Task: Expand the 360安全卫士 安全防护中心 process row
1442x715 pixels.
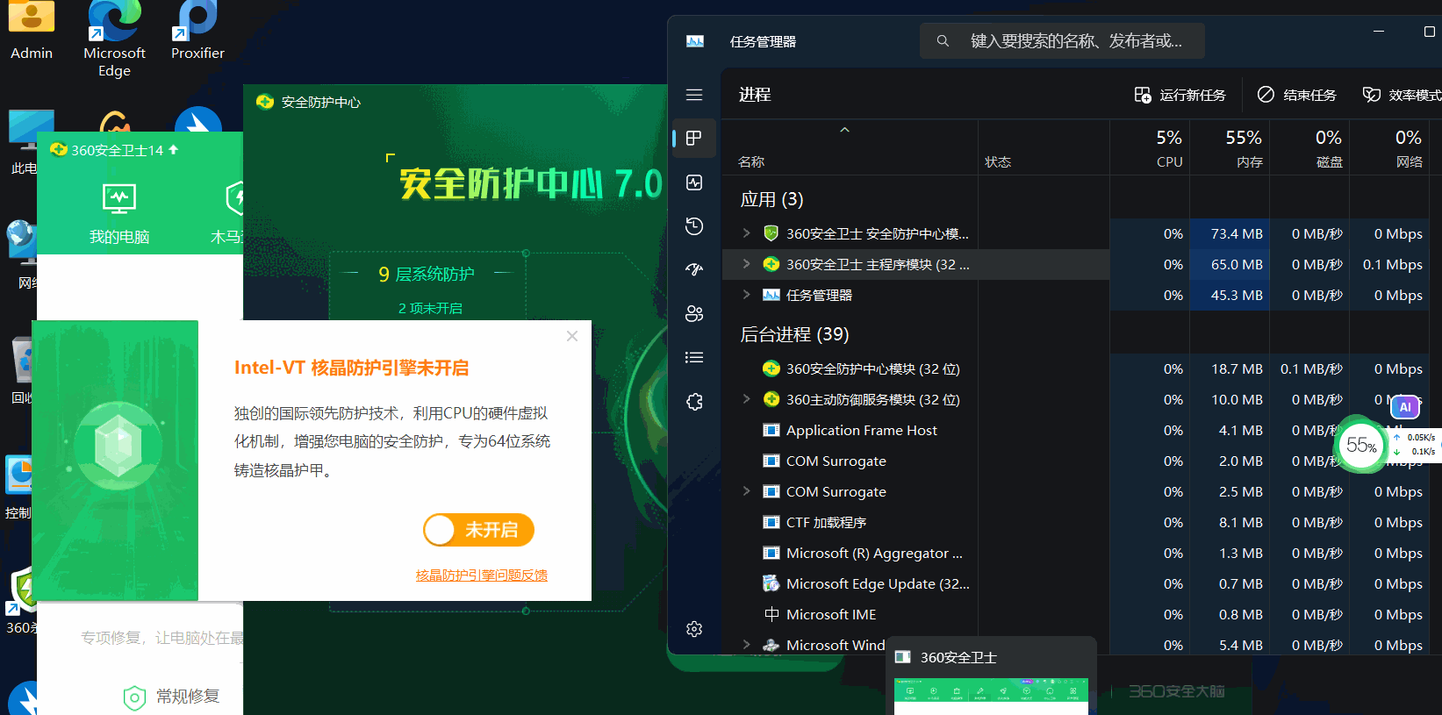Action: [746, 233]
